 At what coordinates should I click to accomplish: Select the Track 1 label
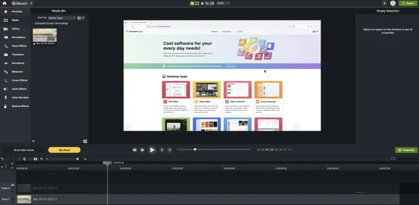5,199
